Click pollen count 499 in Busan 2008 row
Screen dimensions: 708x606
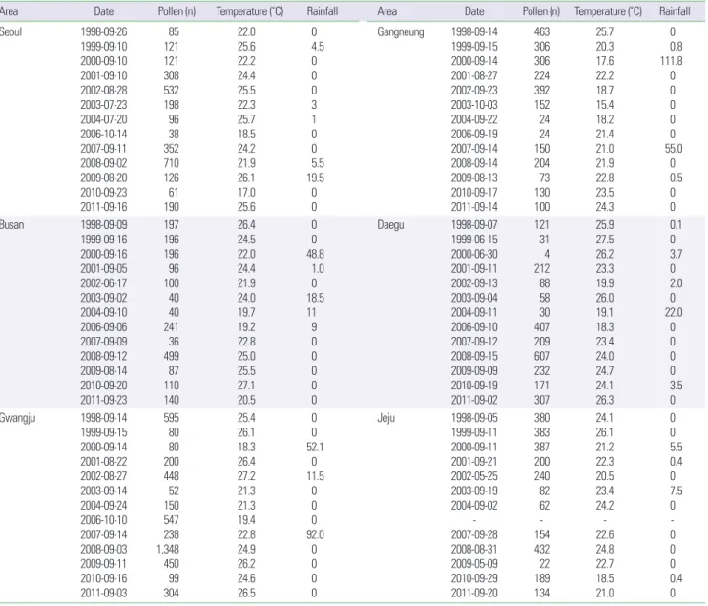[171, 356]
